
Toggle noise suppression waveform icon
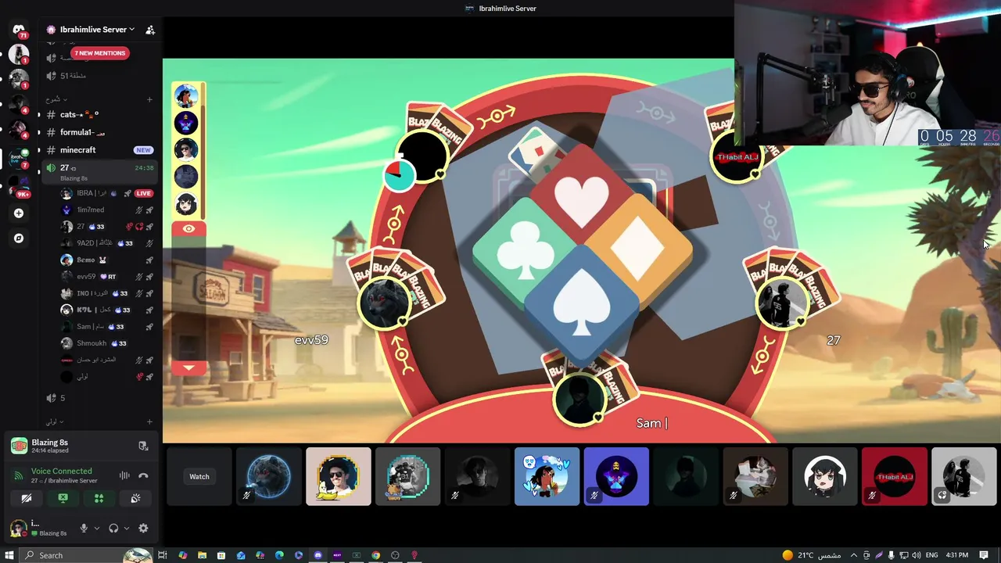(124, 475)
